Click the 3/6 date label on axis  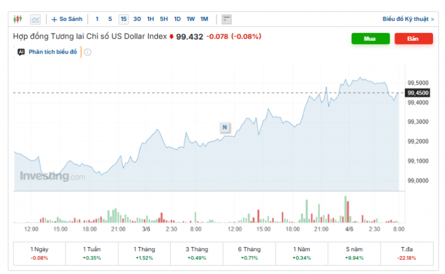[146, 229]
